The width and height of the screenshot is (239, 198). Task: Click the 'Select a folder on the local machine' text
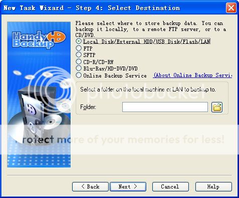(148, 89)
